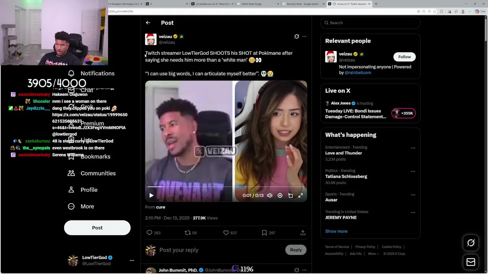The image size is (488, 274).
Task: Play the video with play button
Action: click(x=151, y=195)
